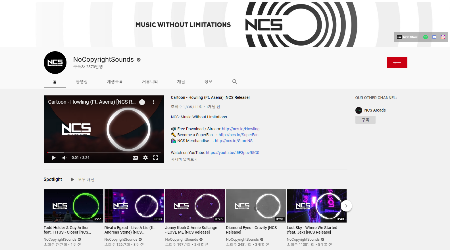Mute the featured video player
450x250 pixels.
tap(64, 158)
